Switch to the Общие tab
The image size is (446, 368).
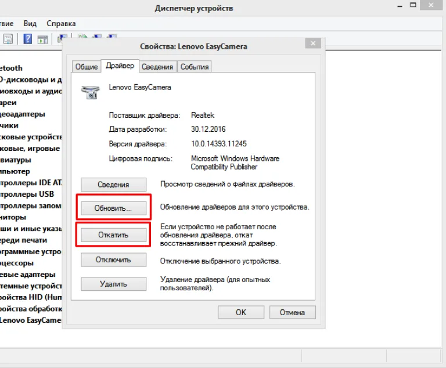87,67
